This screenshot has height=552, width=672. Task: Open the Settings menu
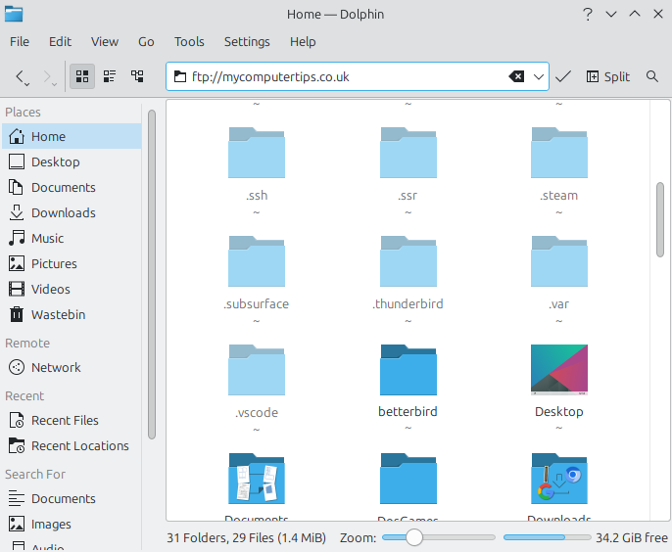coord(247,41)
